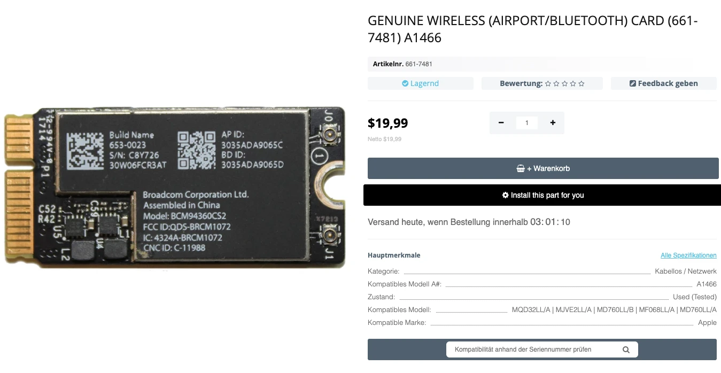Open the wireless card product image

[x=174, y=187]
